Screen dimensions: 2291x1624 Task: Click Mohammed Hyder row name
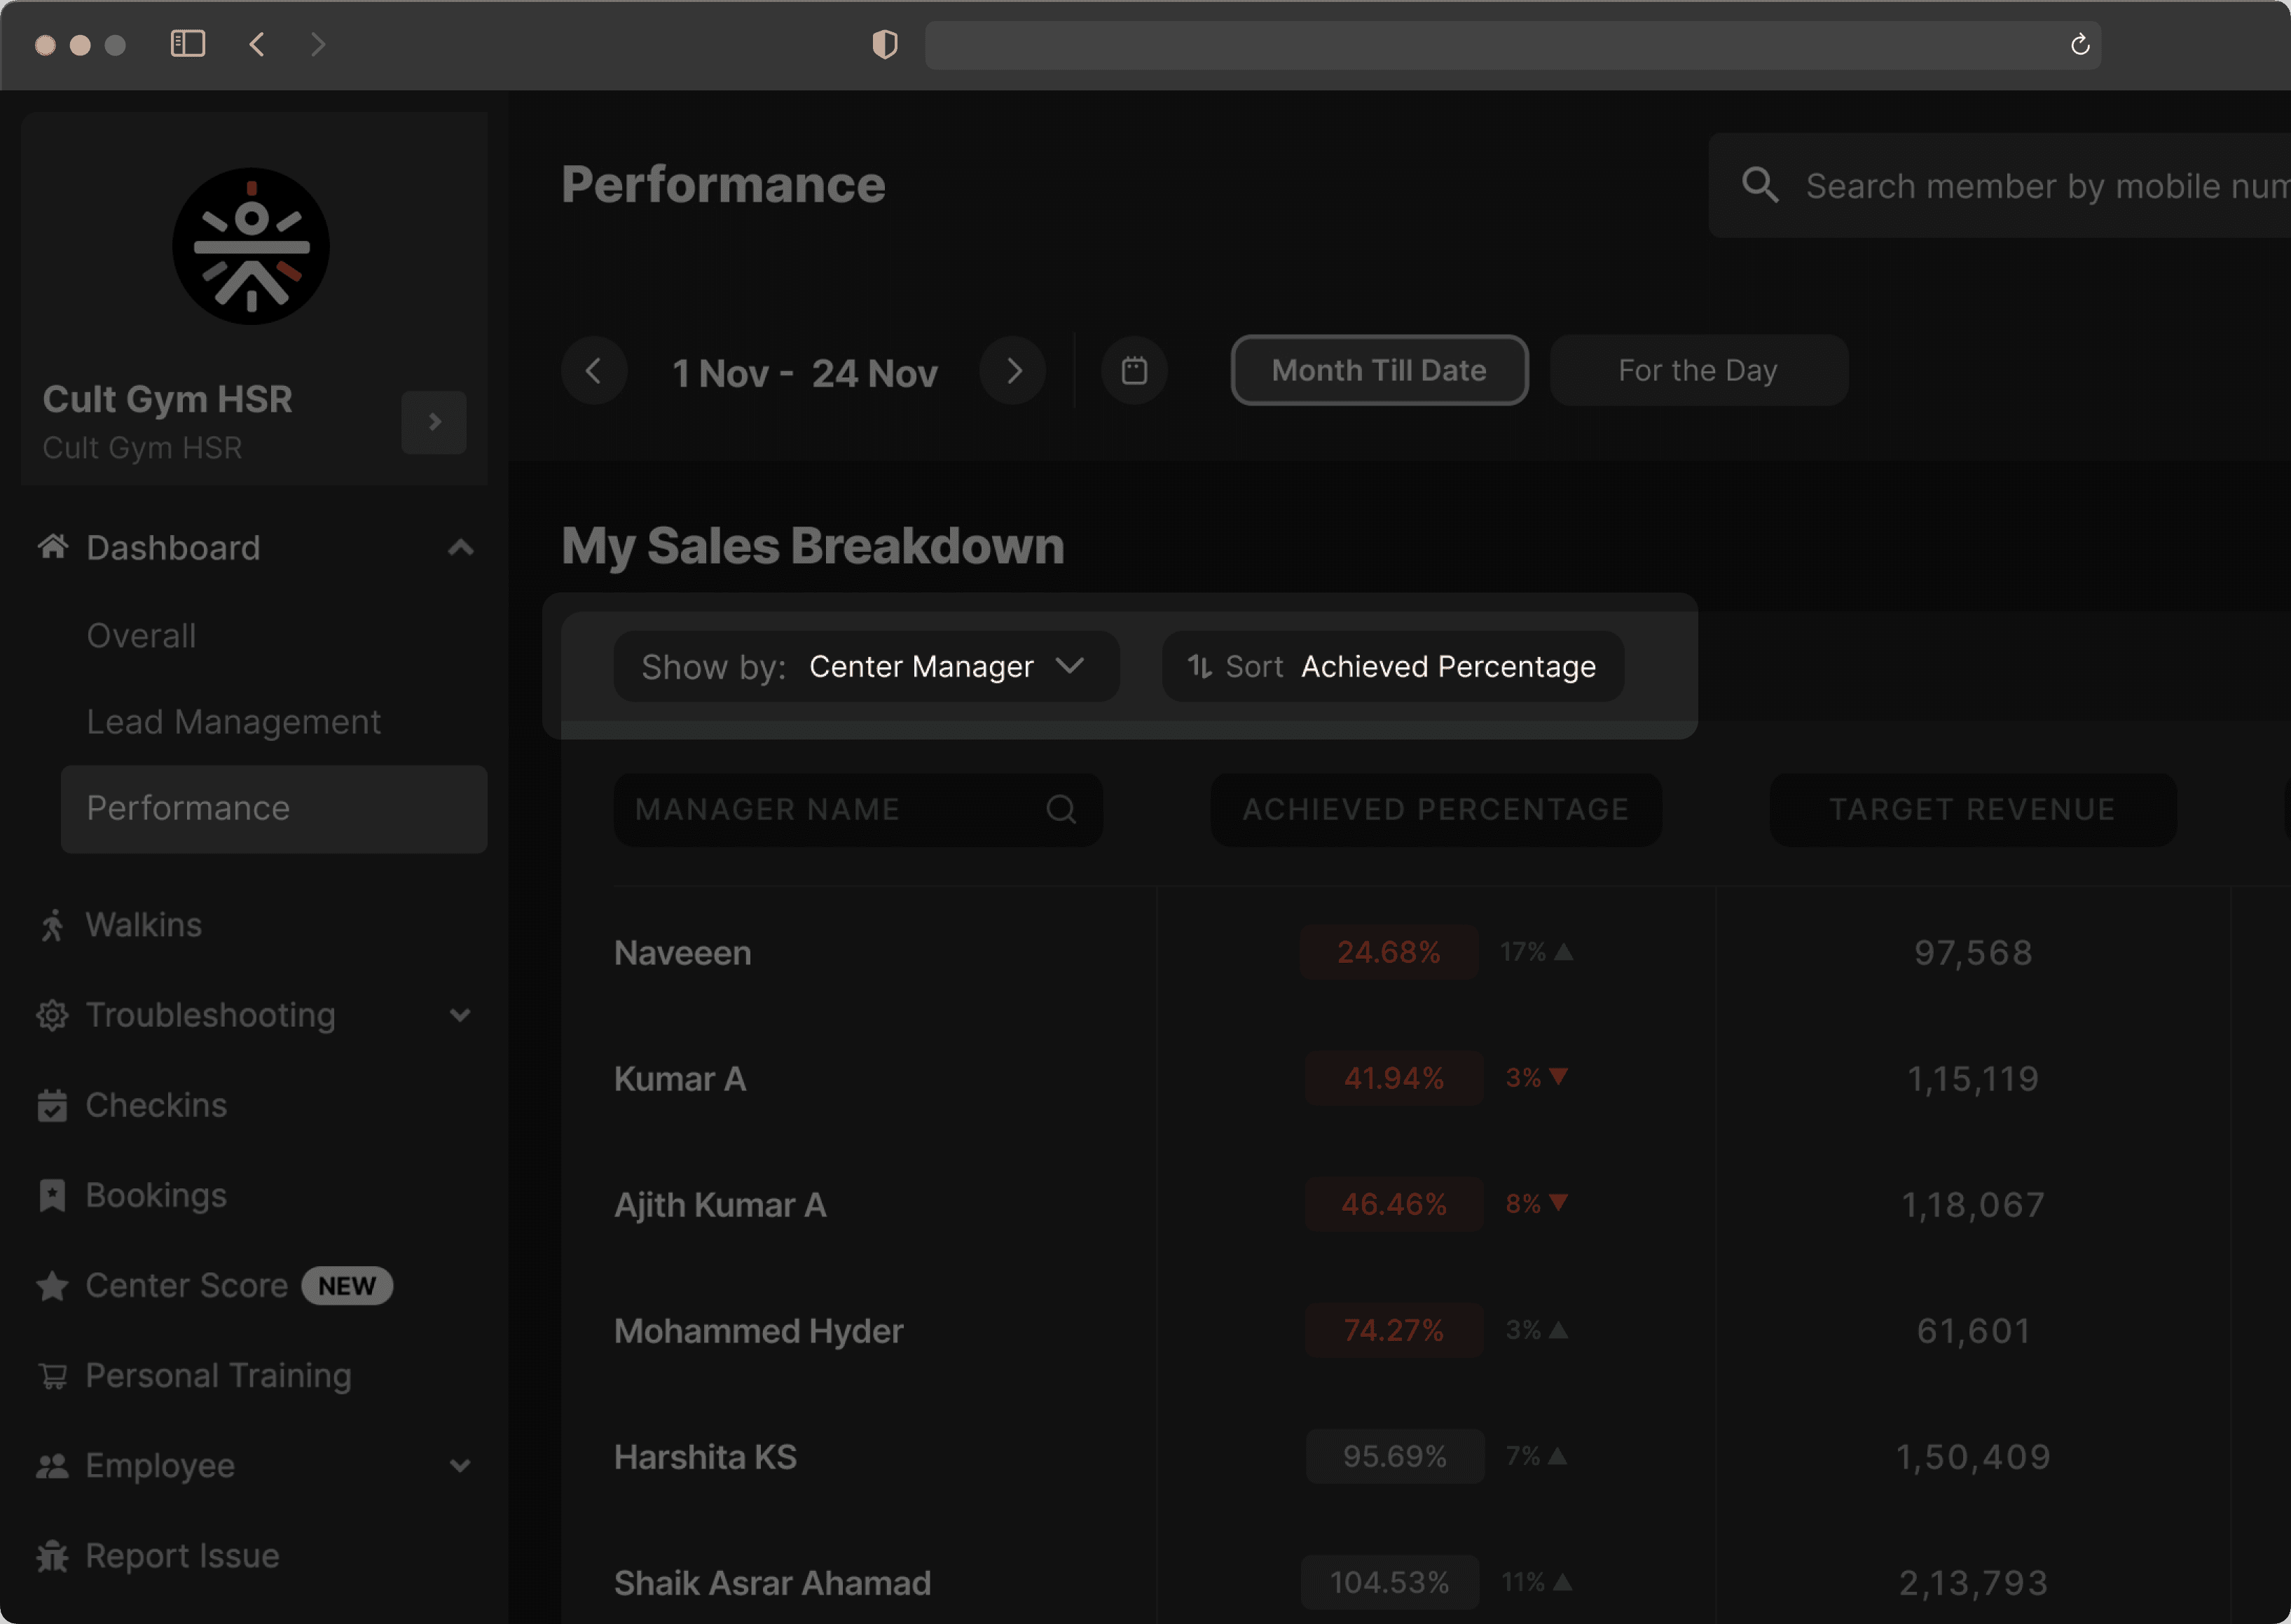758,1331
